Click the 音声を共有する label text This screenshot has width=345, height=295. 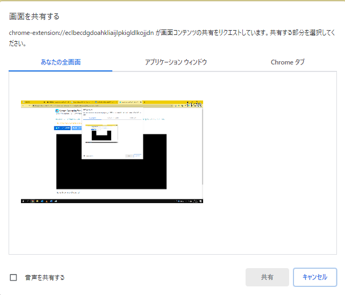[45, 277]
